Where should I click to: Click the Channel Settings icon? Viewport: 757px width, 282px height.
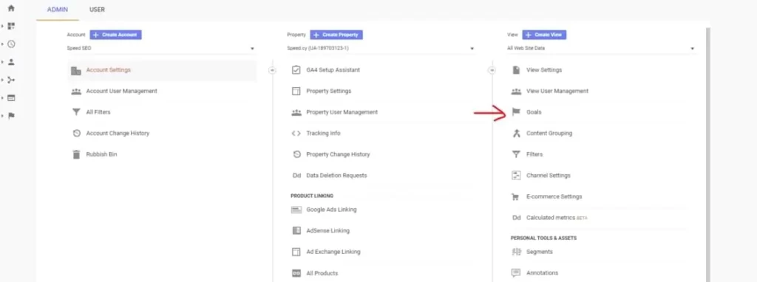coord(516,176)
